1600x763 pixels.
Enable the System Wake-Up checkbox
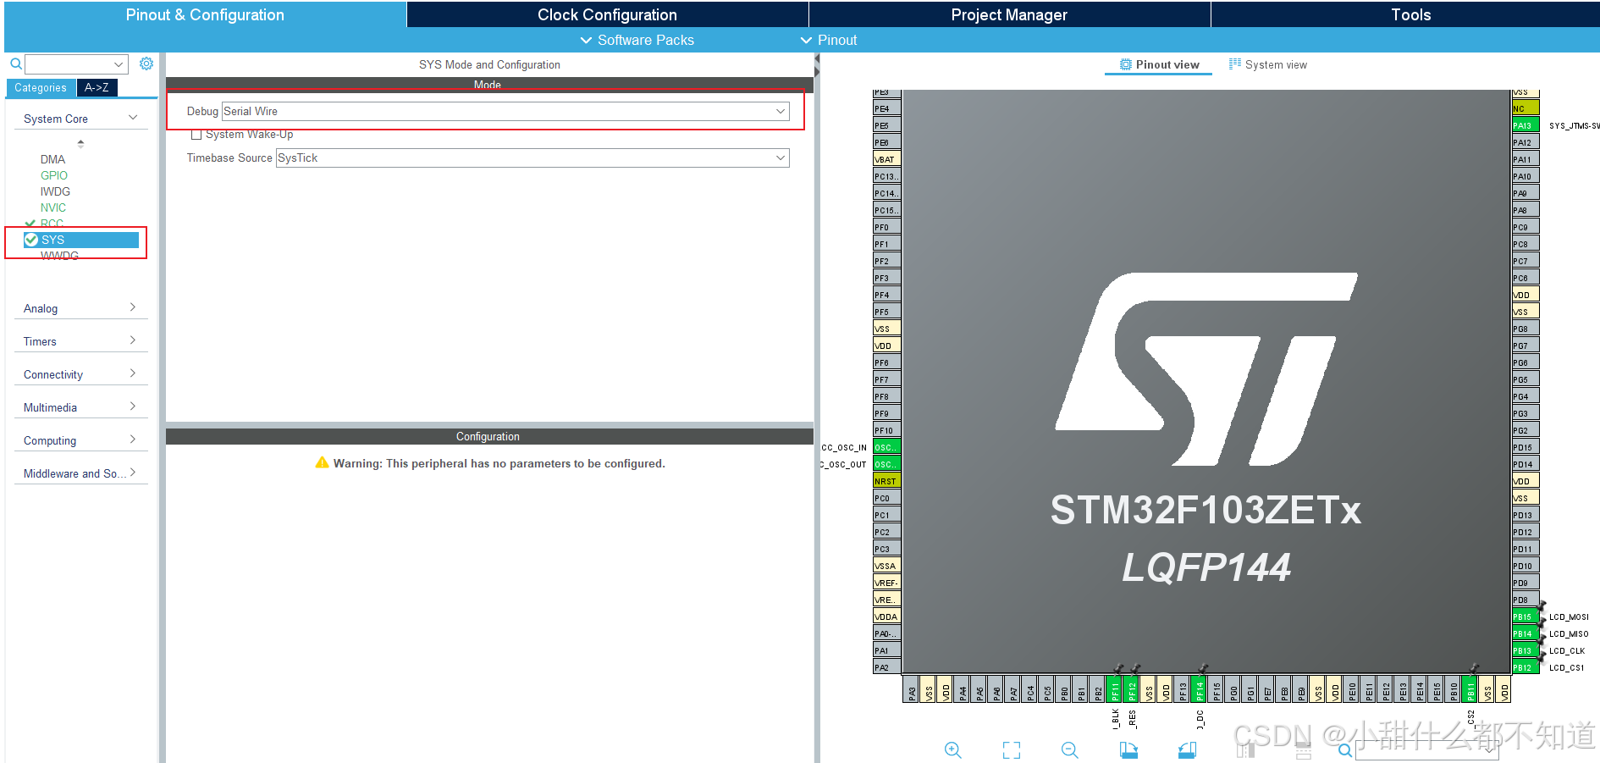click(196, 134)
